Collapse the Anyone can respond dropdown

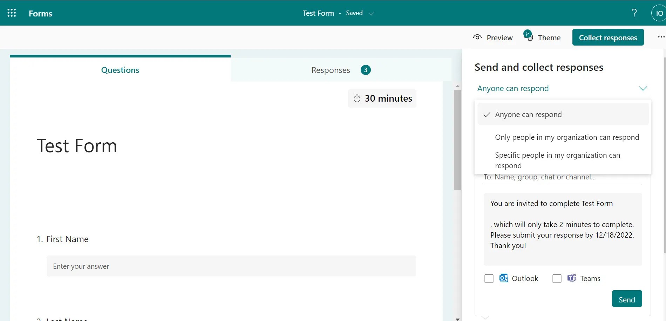(643, 88)
